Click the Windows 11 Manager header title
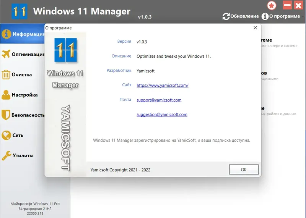This screenshot has height=218, width=306. [82, 11]
